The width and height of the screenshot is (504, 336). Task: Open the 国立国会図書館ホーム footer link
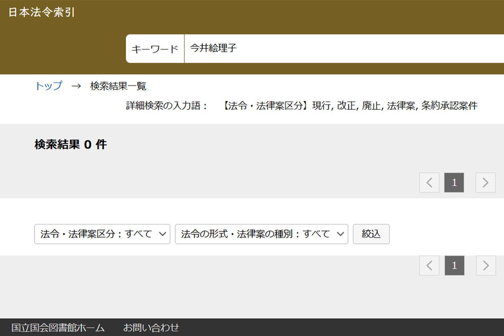tap(57, 327)
